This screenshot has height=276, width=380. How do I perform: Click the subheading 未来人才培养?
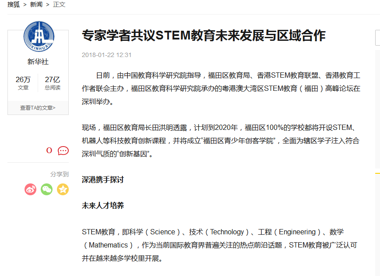(x=103, y=205)
